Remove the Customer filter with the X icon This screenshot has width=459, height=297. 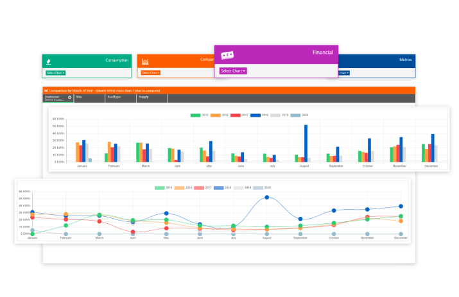click(70, 97)
